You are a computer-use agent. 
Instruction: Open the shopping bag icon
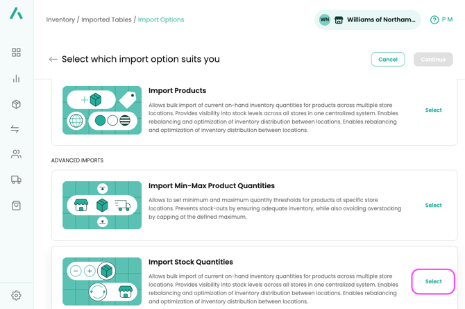(16, 206)
